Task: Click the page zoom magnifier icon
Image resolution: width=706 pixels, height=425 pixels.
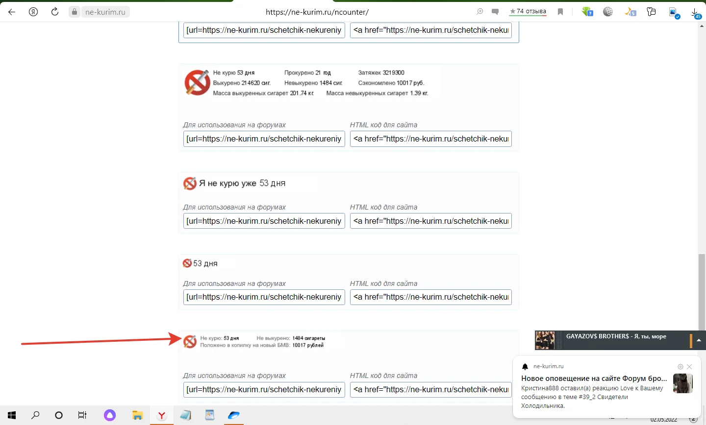Action: click(x=480, y=12)
